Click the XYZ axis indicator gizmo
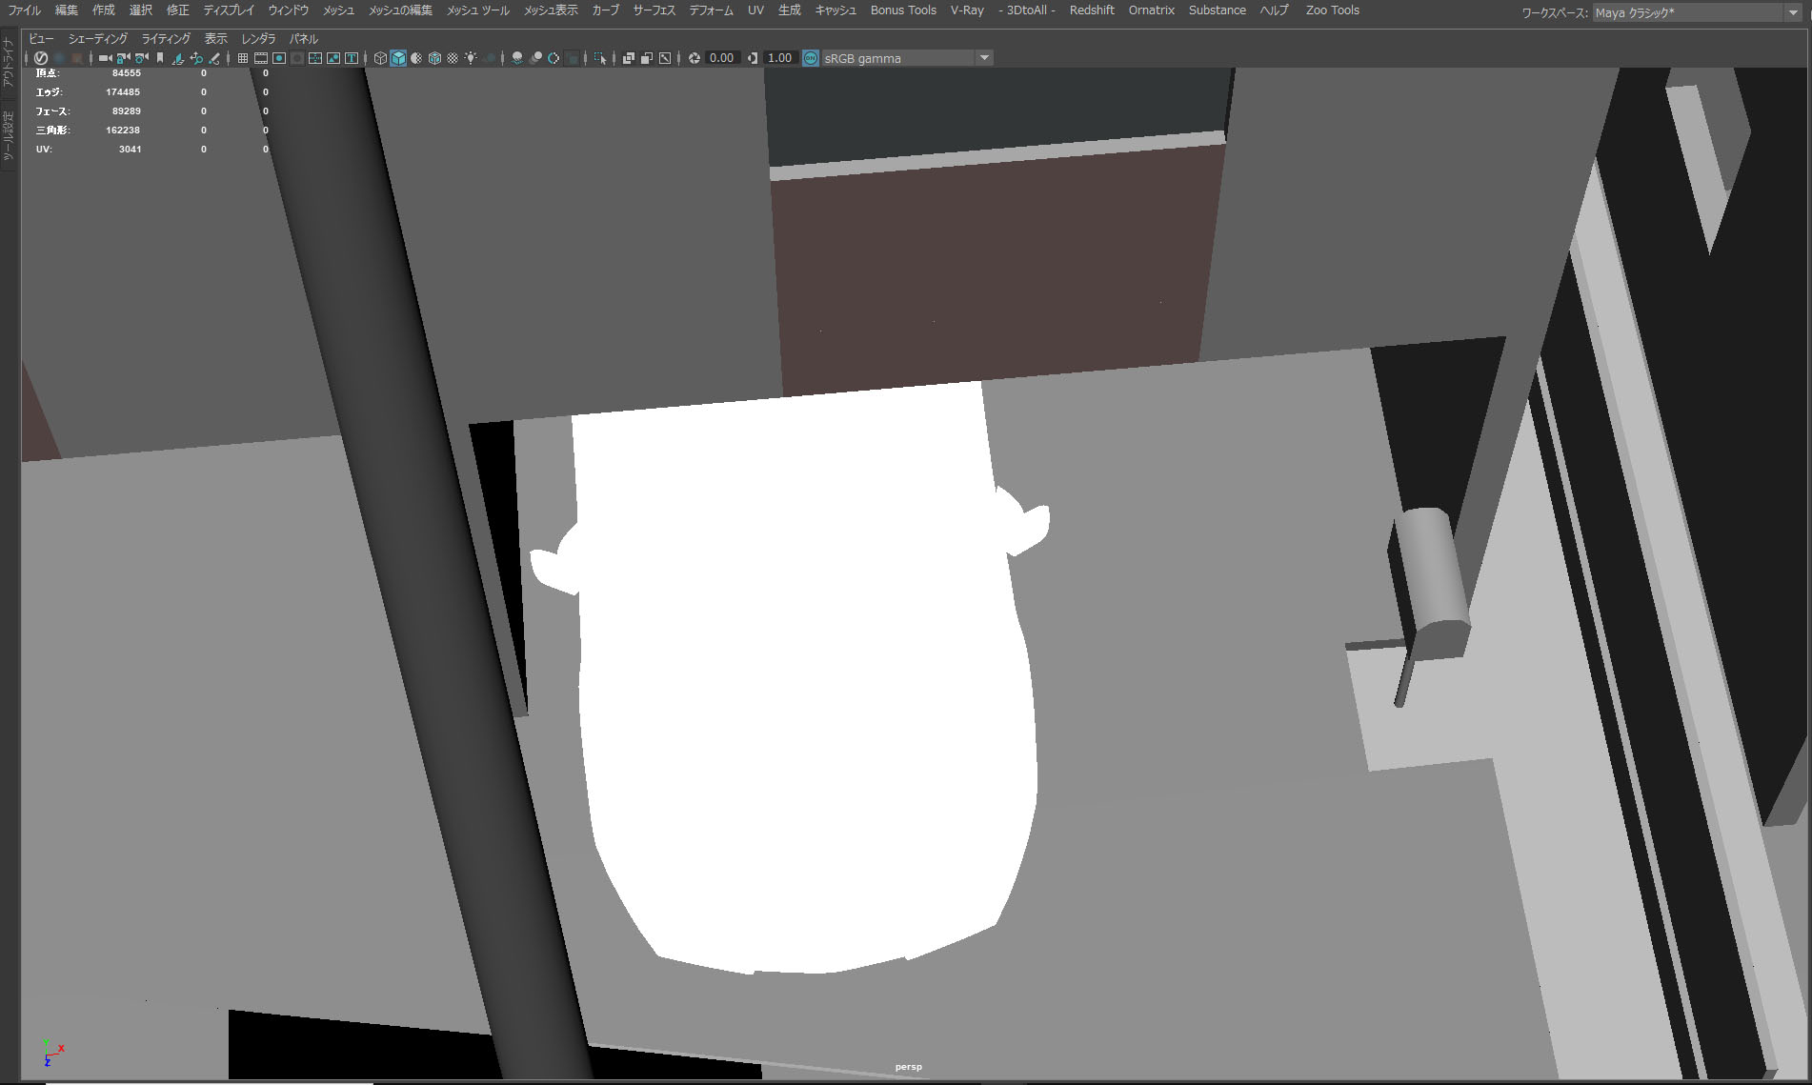1812x1085 pixels. 52,1053
